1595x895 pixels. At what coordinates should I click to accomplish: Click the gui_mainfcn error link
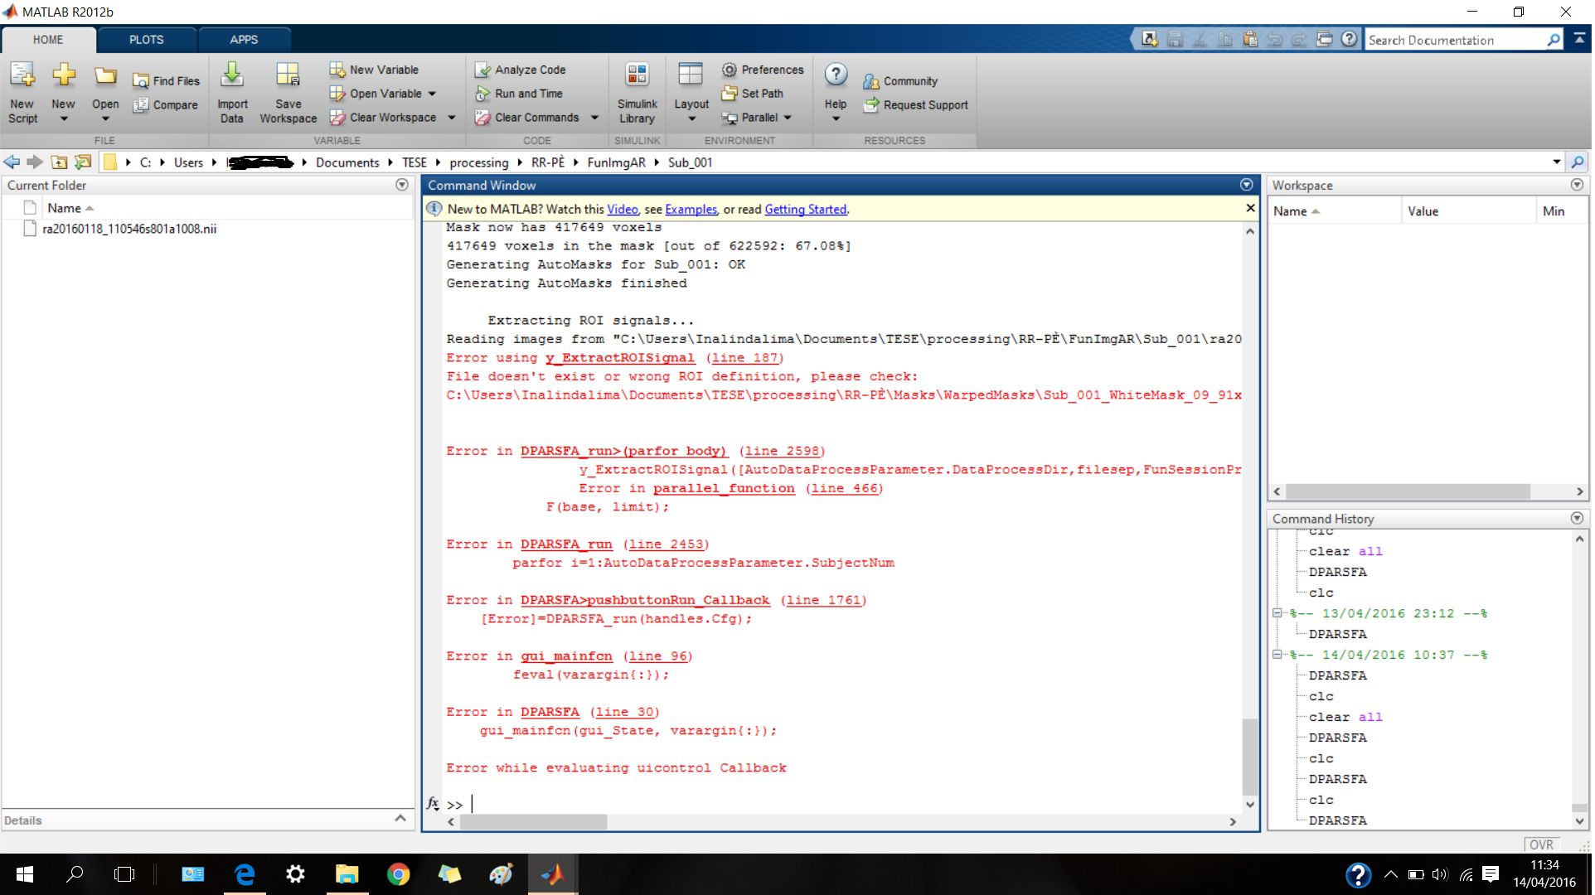click(x=566, y=656)
